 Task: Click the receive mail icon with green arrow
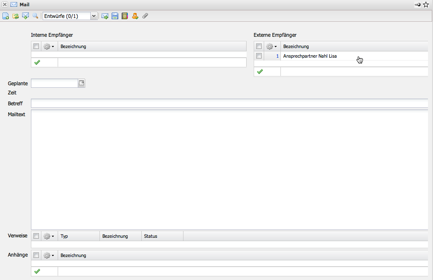tap(25, 16)
